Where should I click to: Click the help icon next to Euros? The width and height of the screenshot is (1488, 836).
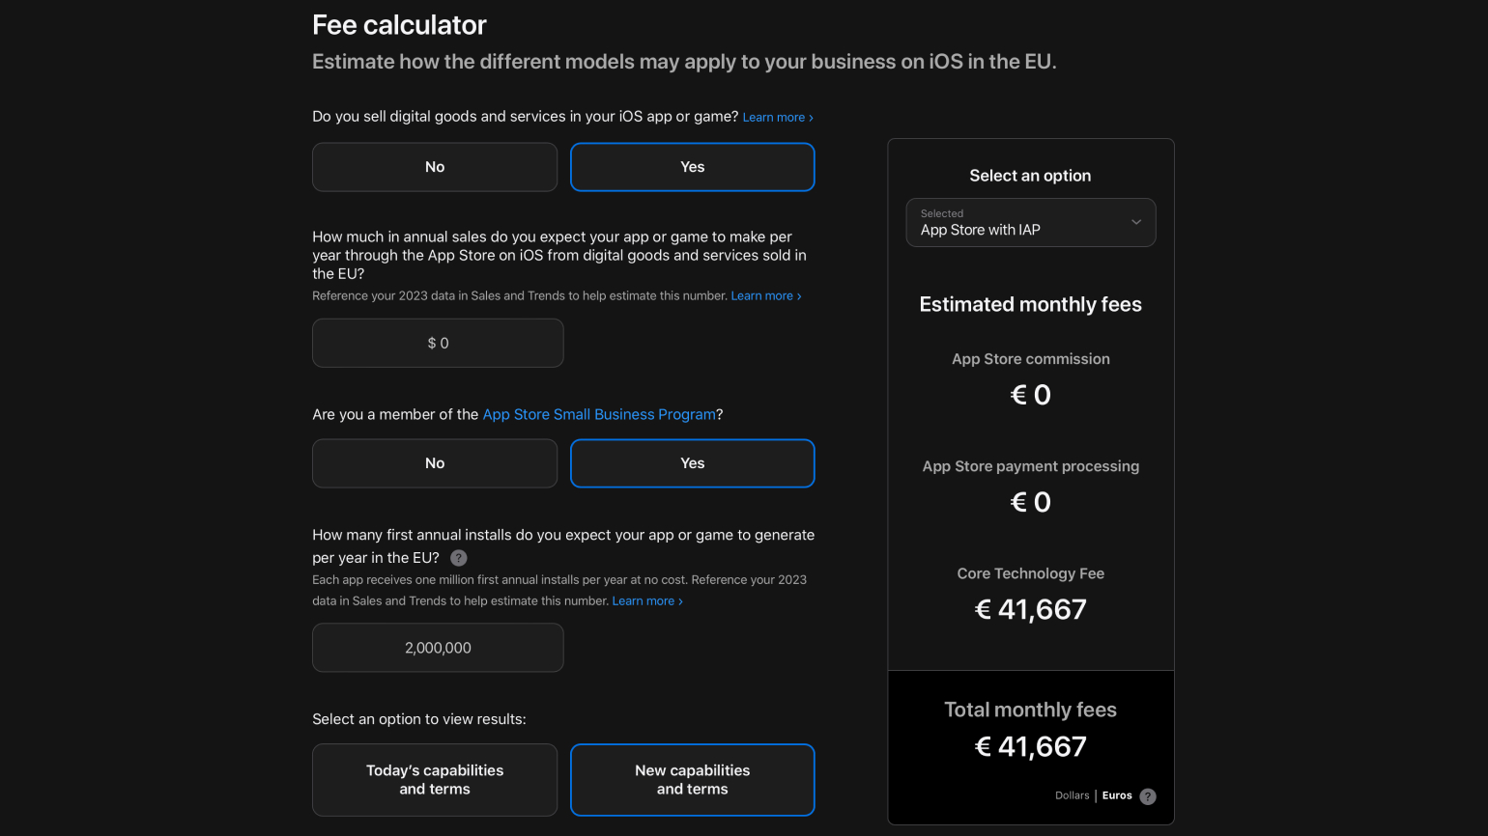tap(1148, 796)
